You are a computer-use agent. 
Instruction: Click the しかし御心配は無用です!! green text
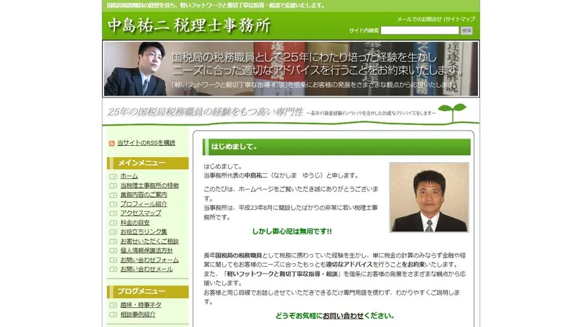coord(292,232)
